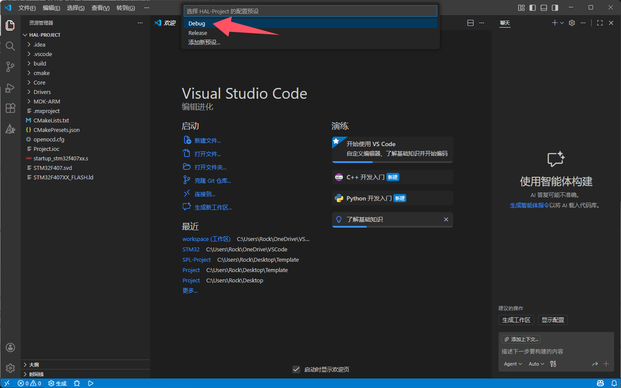Toggle bottom panel visibility
621x388 pixels.
click(544, 8)
